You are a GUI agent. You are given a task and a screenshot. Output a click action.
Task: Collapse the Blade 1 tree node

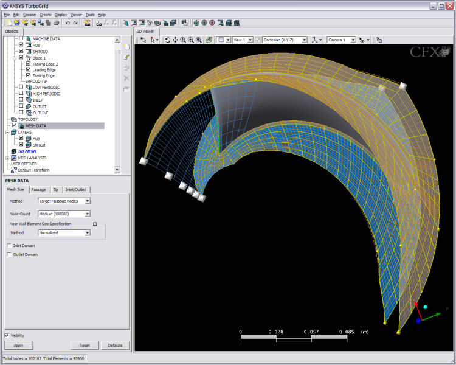14,58
